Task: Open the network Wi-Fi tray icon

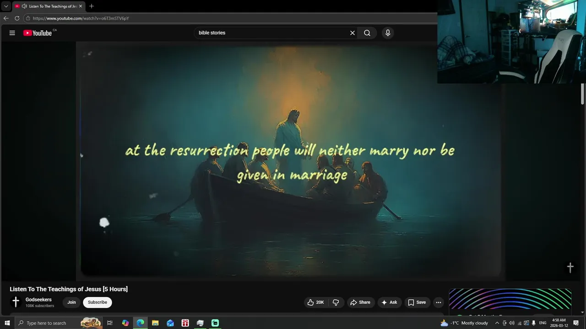Action: click(519, 323)
